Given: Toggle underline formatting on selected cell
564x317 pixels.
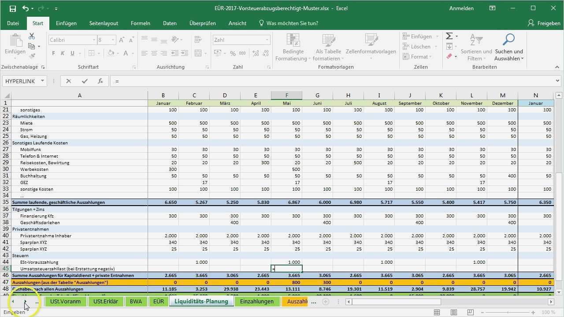Looking at the screenshot, I should pyautogui.click(x=72, y=53).
